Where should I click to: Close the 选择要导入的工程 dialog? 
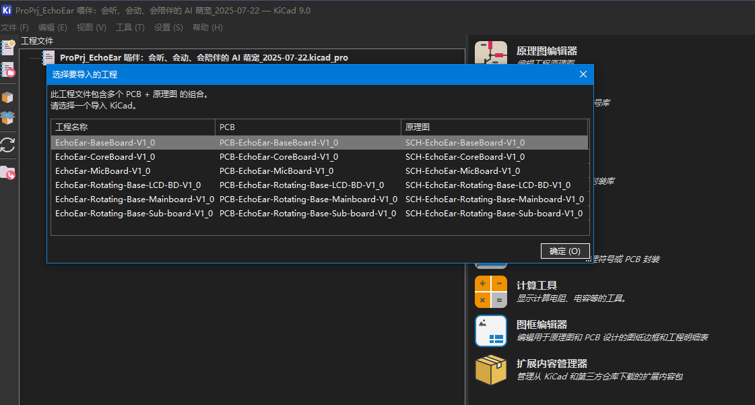click(x=583, y=74)
